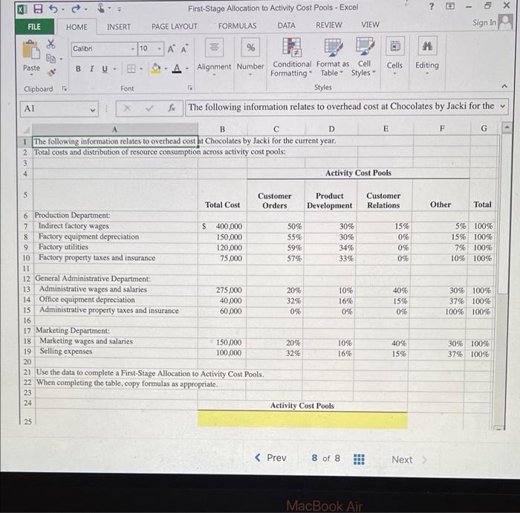The height and width of the screenshot is (513, 520).
Task: Switch to the HOME tab
Action: (x=77, y=27)
